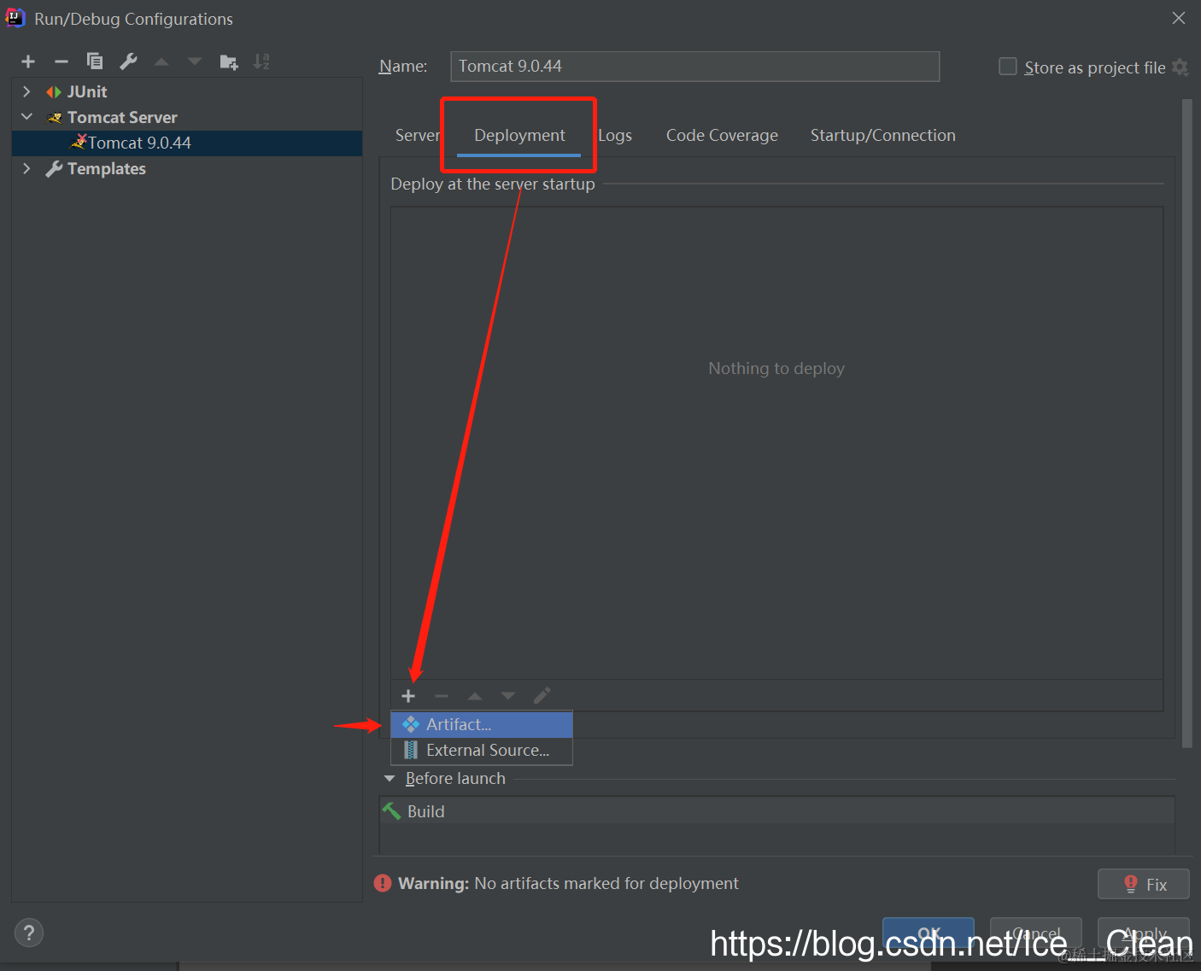Select the Tomcat 9.0.44 configuration in the tree
This screenshot has height=971, width=1201.
point(187,143)
